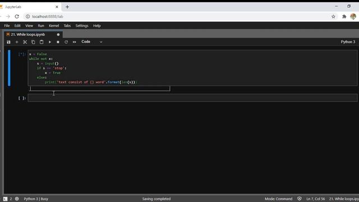Bookmark this page with the star icon
Screen dimensions: 359x202
tap(333, 16)
